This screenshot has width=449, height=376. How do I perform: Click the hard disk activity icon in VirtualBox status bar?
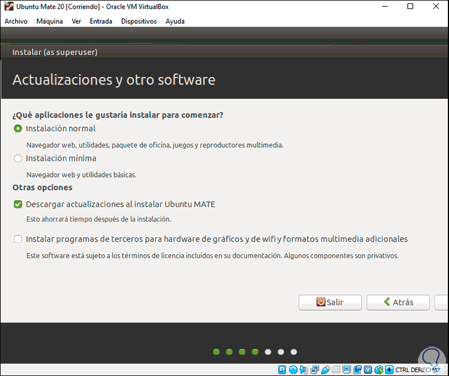(x=282, y=370)
